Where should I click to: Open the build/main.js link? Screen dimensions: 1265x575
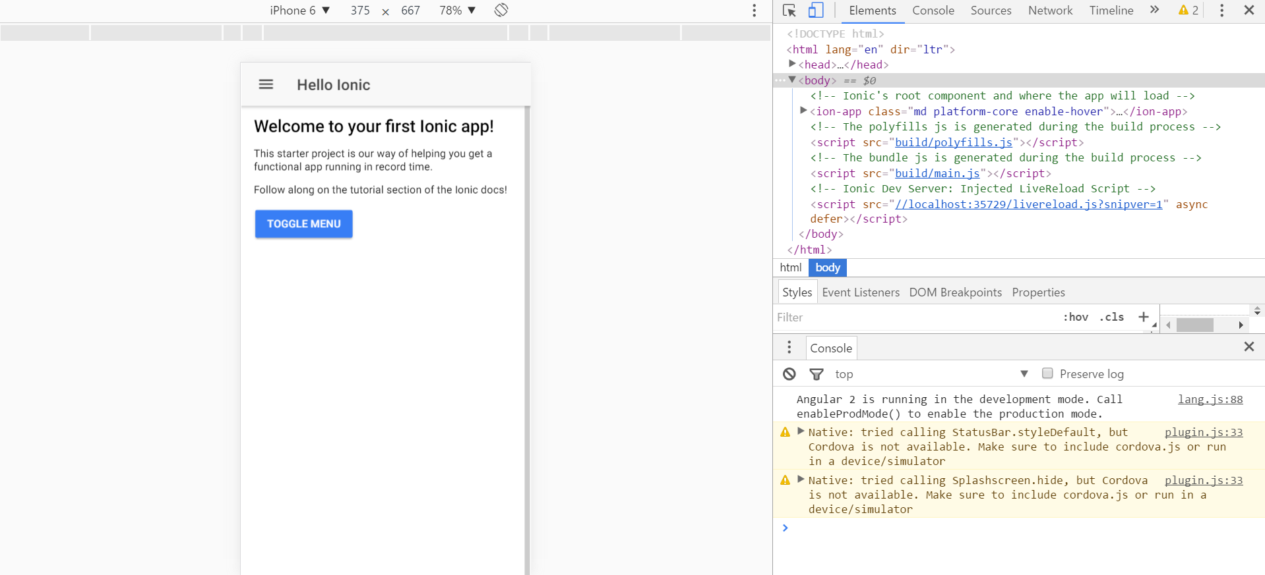(x=937, y=173)
